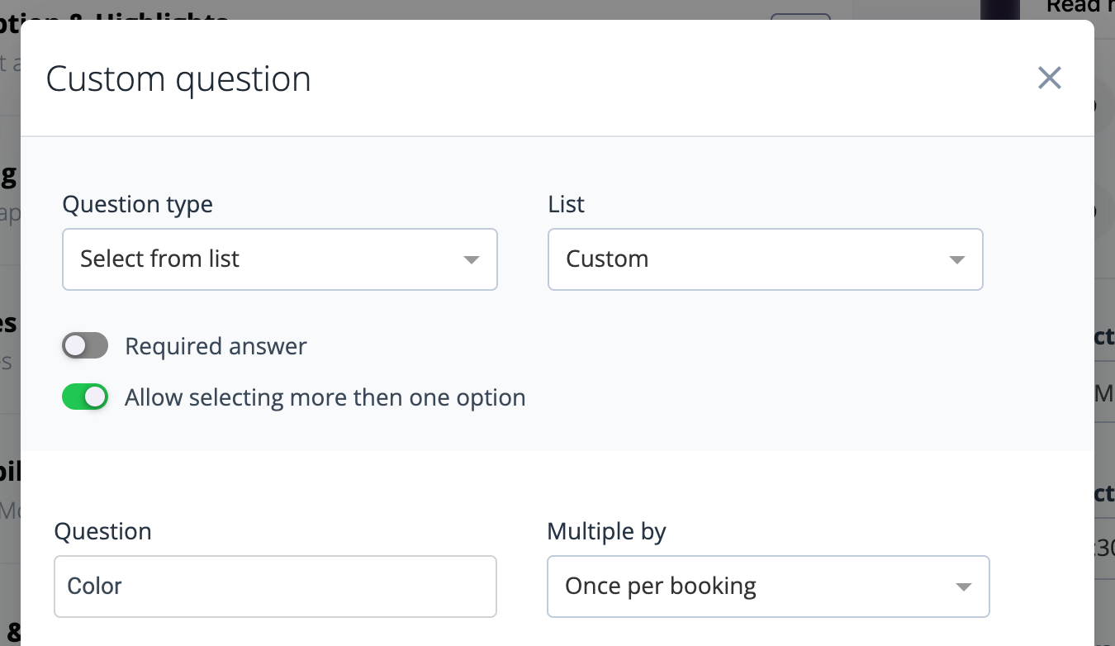Open the List dropdown showing Custom

(766, 259)
